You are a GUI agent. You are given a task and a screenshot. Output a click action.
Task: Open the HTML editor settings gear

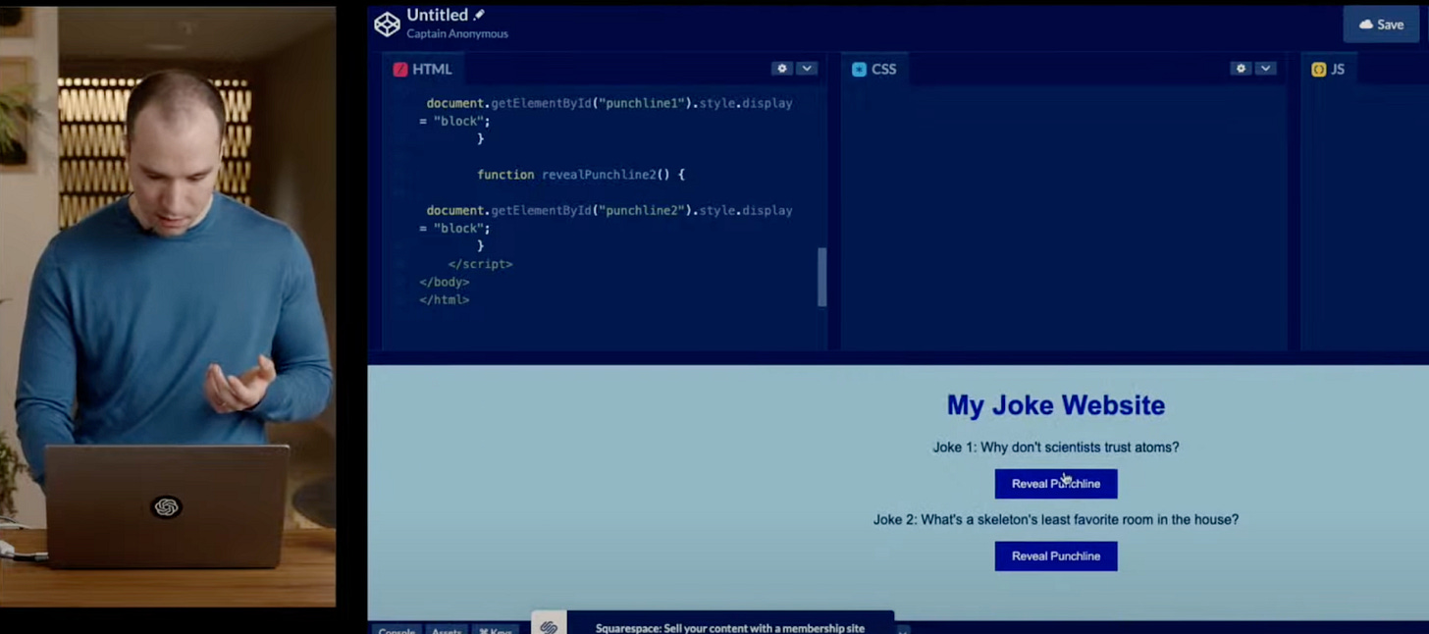[x=782, y=69]
